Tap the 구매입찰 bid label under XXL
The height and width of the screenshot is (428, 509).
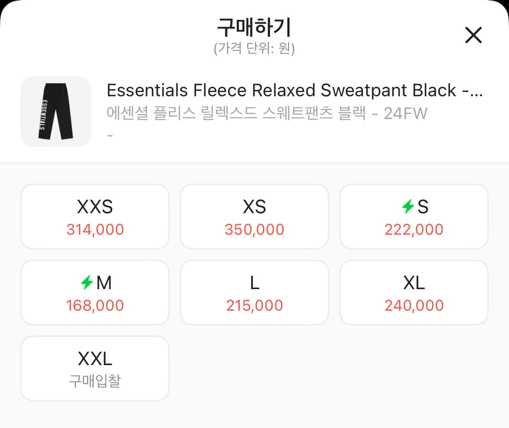click(95, 381)
